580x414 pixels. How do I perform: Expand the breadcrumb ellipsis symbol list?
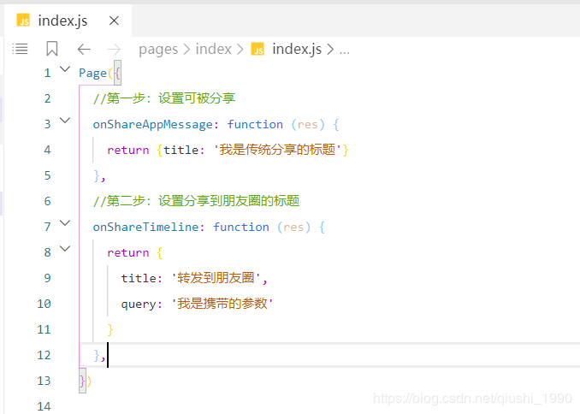pos(345,50)
